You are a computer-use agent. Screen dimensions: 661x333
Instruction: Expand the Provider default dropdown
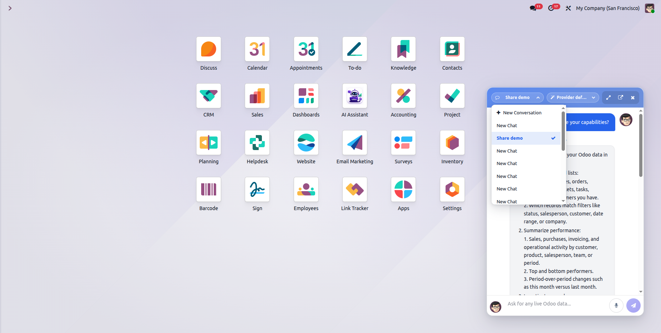tap(573, 98)
